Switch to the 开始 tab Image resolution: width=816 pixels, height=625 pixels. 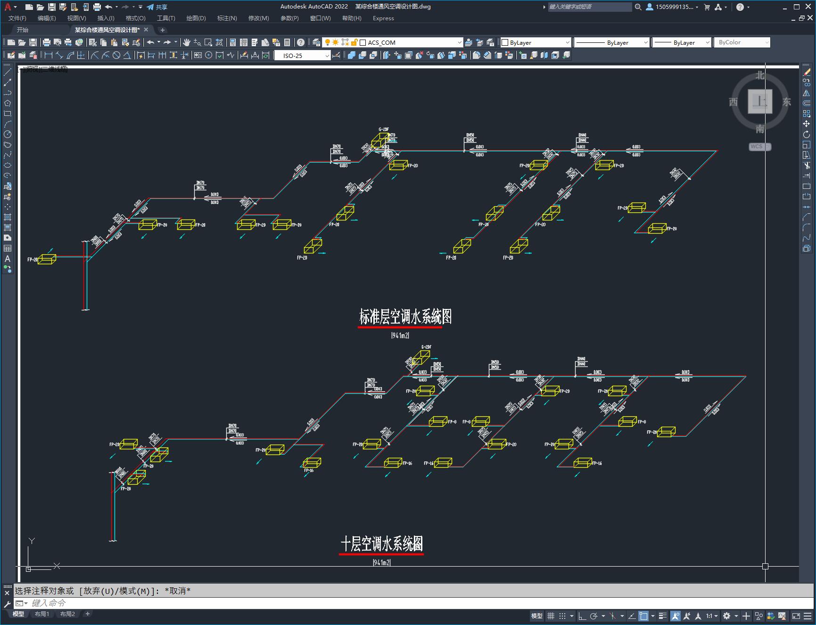(x=23, y=30)
